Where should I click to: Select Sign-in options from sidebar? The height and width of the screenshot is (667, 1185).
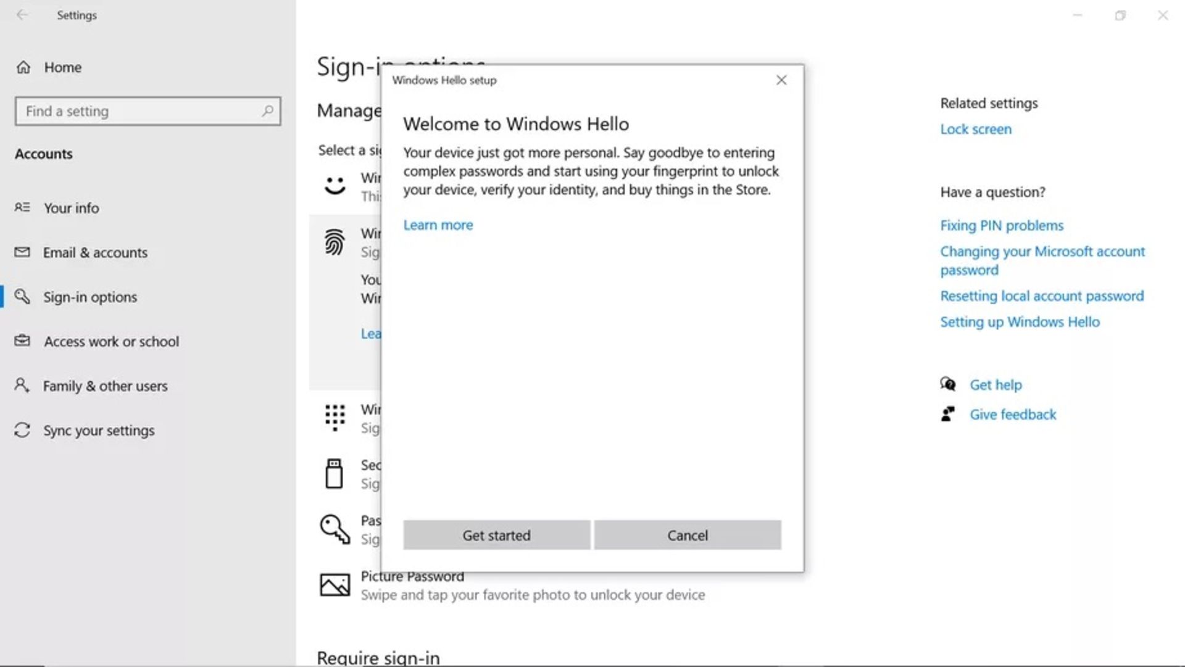tap(90, 297)
